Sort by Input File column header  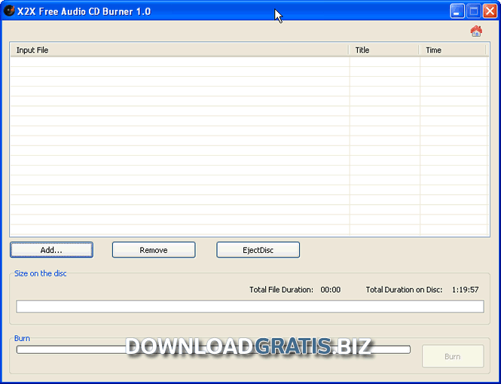pos(179,50)
